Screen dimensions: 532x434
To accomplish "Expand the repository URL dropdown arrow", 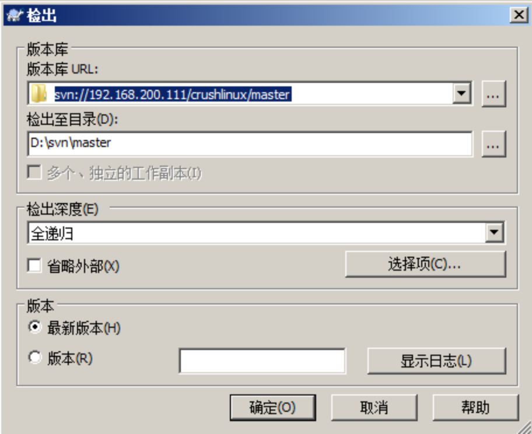I will (461, 93).
